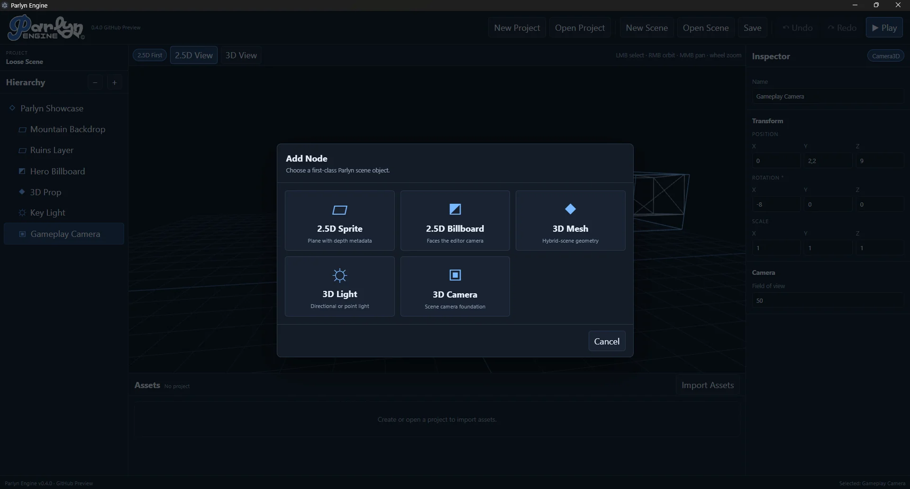
Task: Select the Ruins Layer hierarchy row
Action: (x=64, y=150)
